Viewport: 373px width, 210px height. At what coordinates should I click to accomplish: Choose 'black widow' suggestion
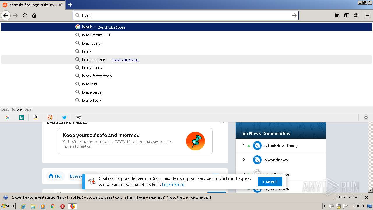186,68
